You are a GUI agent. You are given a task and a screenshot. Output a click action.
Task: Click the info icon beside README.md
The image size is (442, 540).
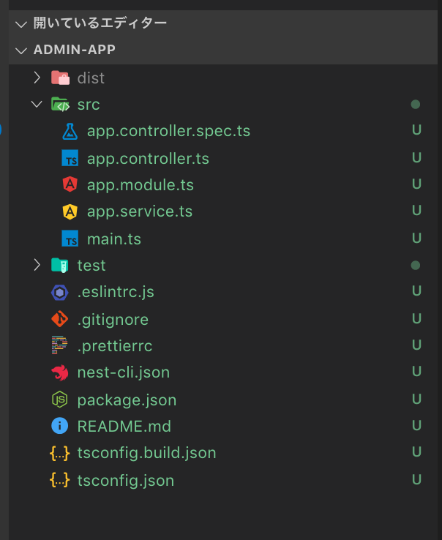[60, 427]
